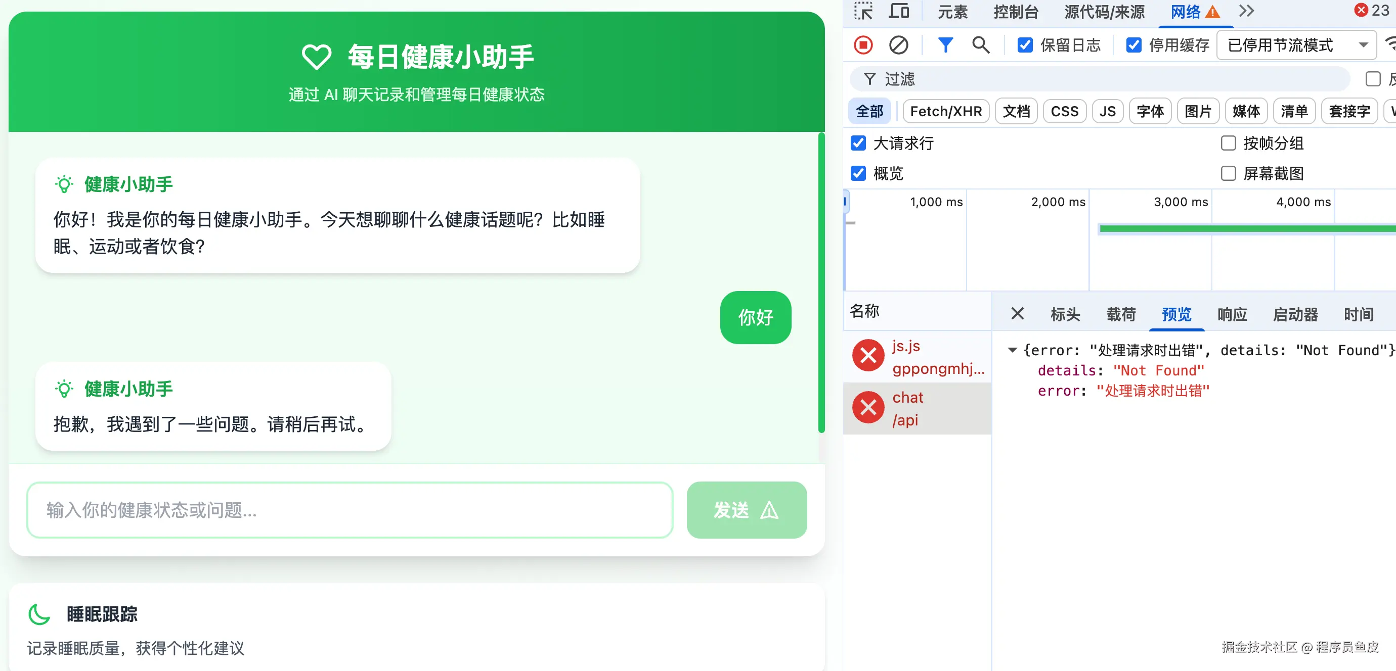The width and height of the screenshot is (1396, 671).
Task: Uncheck the 保留日志 checkbox
Action: [1025, 45]
